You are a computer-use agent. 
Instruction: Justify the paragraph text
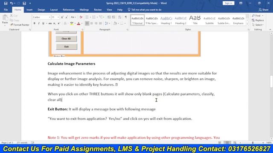[100, 23]
